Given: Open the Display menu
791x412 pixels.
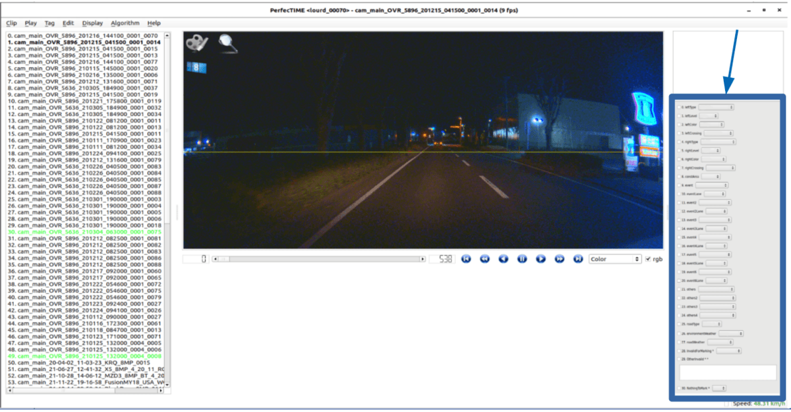Looking at the screenshot, I should (93, 23).
